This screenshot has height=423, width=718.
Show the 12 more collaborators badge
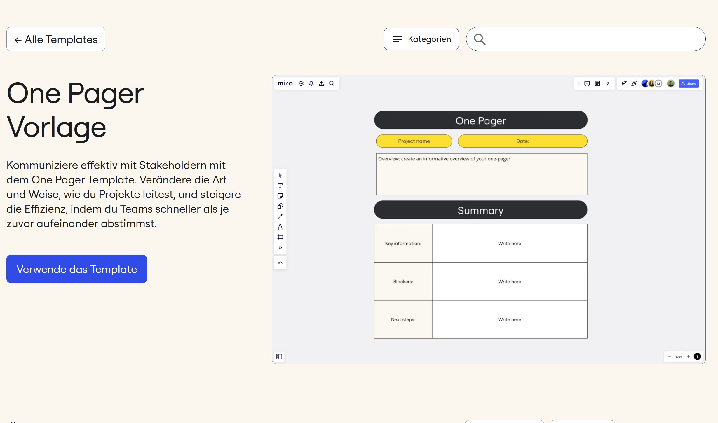[x=658, y=83]
